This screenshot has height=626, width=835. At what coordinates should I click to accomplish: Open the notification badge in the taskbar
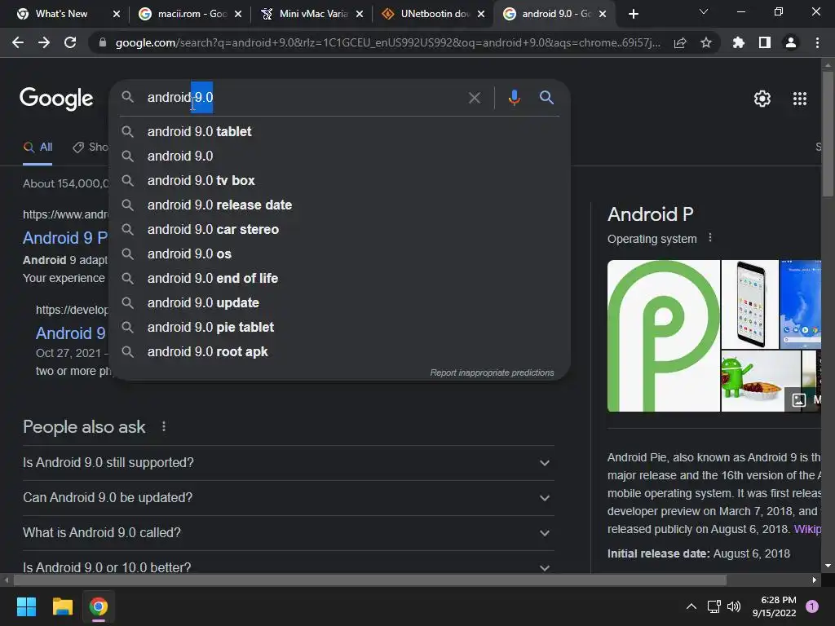pyautogui.click(x=812, y=606)
